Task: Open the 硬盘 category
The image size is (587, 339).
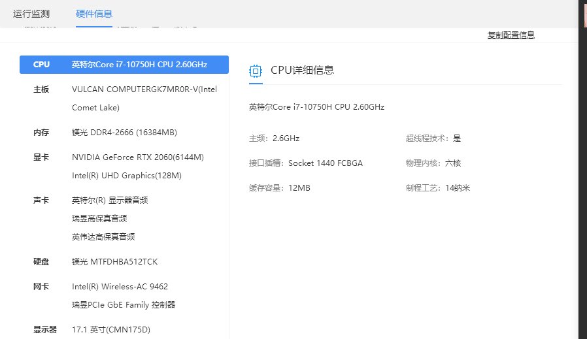Action: pyautogui.click(x=41, y=262)
